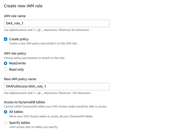The width and height of the screenshot is (170, 130).
Task: Click 'Maximum 128 characters' hint text
Action: point(76,93)
